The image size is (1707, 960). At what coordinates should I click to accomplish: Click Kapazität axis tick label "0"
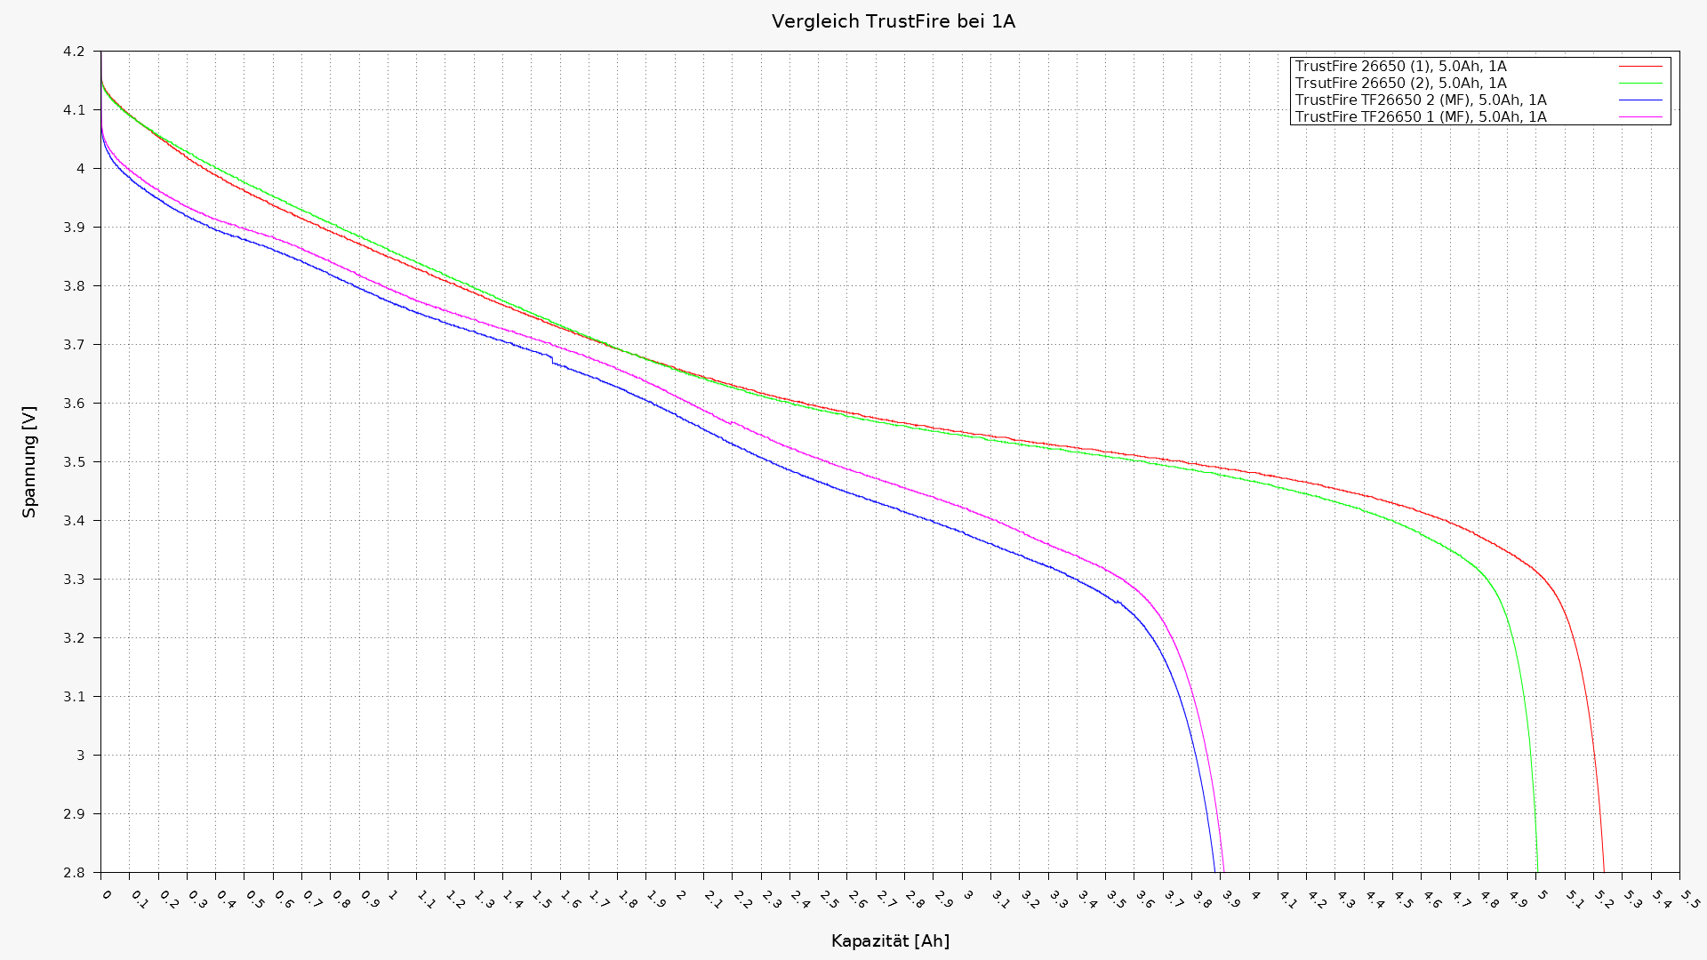click(x=107, y=894)
